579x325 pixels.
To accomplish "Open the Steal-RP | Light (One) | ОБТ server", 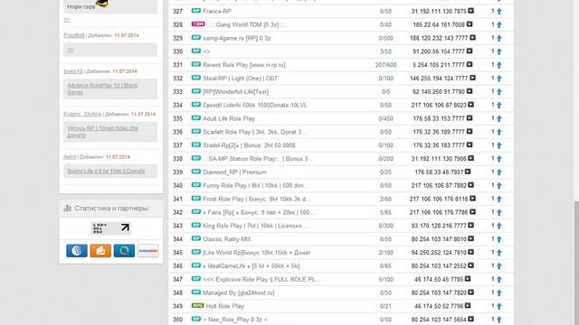I will coord(240,79).
